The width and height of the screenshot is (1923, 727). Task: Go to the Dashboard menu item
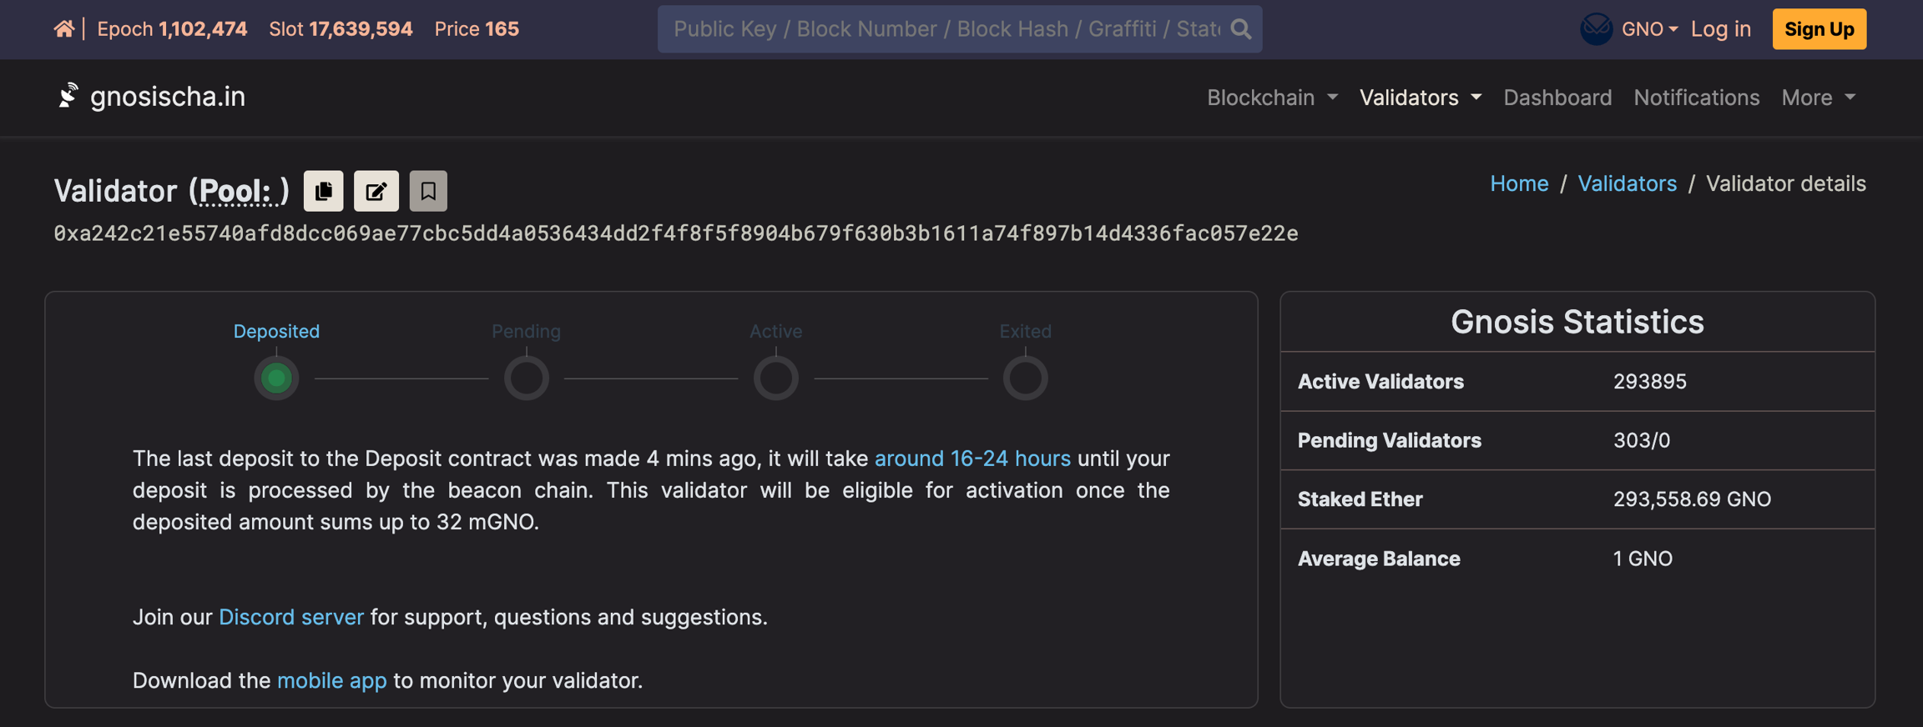pos(1557,98)
